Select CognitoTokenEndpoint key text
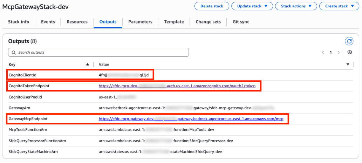 (x=29, y=86)
